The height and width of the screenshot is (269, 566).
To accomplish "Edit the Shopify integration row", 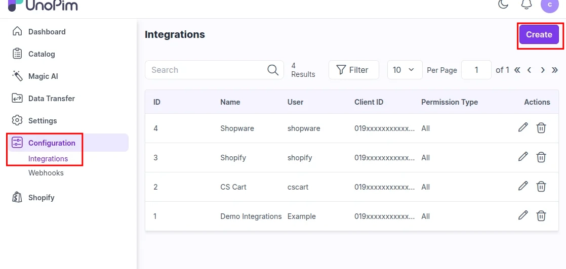I will tap(523, 157).
